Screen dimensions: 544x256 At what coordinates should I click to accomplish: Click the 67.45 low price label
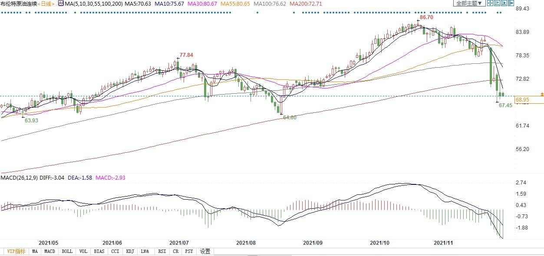coord(506,105)
